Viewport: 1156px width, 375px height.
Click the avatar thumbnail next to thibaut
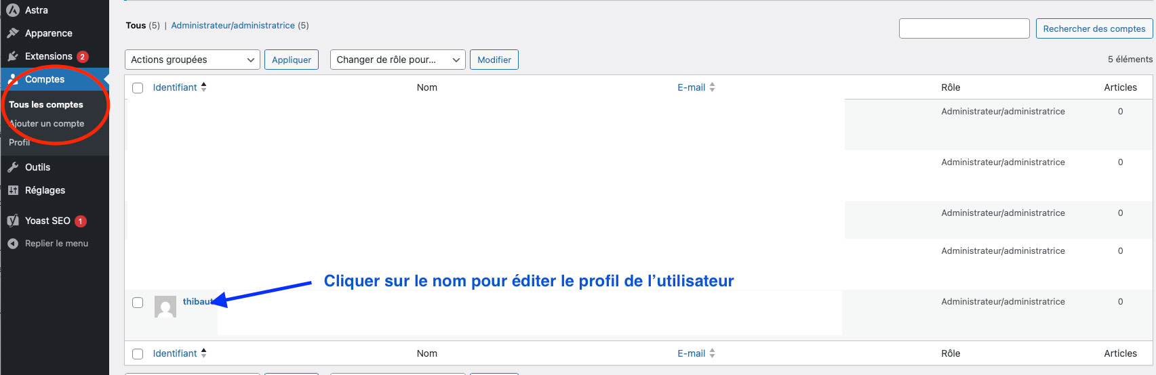[x=165, y=307]
